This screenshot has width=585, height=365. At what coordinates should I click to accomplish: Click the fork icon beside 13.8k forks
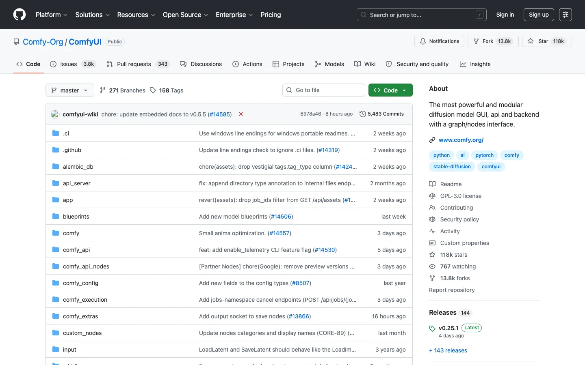click(x=432, y=278)
